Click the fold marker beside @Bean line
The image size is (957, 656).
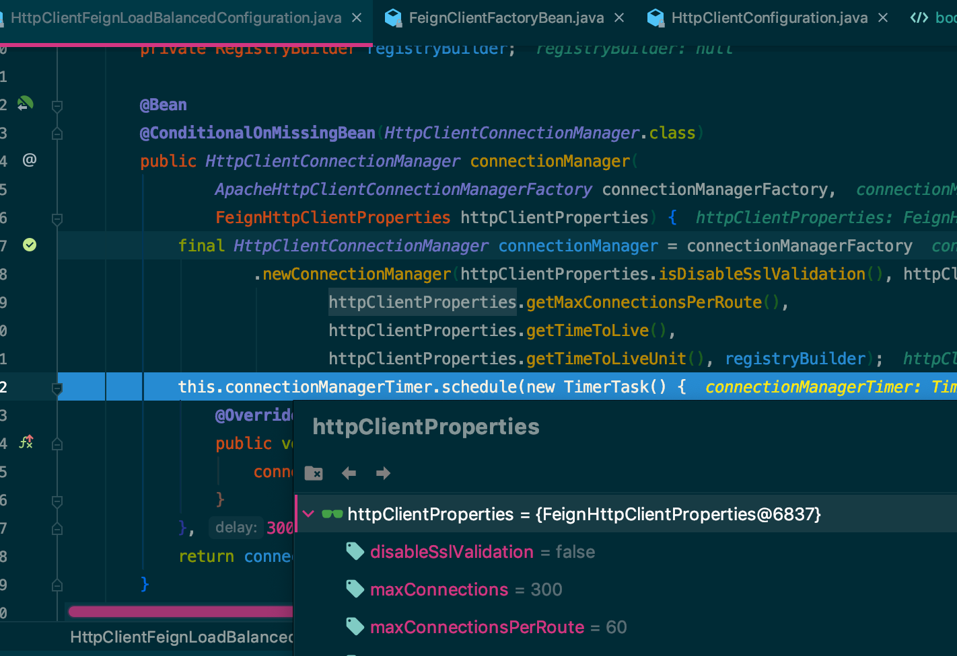pos(57,106)
